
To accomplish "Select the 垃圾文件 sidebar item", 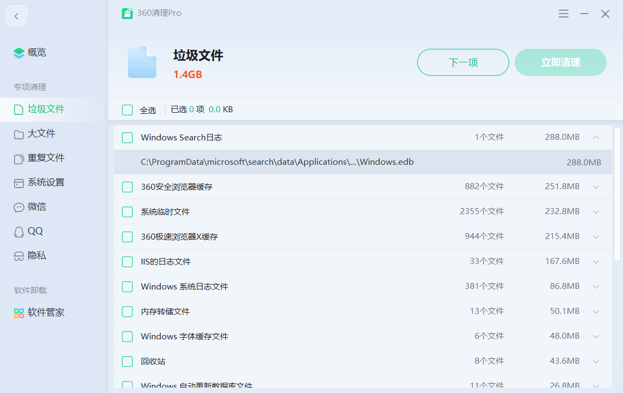I will pyautogui.click(x=46, y=109).
